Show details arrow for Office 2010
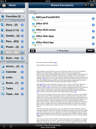96x129 pixels. 93,25
